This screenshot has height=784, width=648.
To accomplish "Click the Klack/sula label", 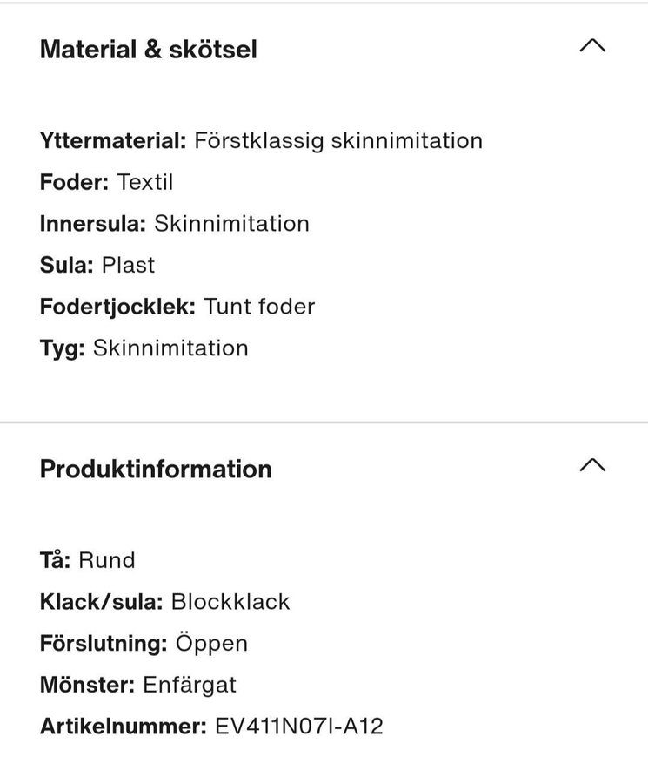I will point(102,601).
